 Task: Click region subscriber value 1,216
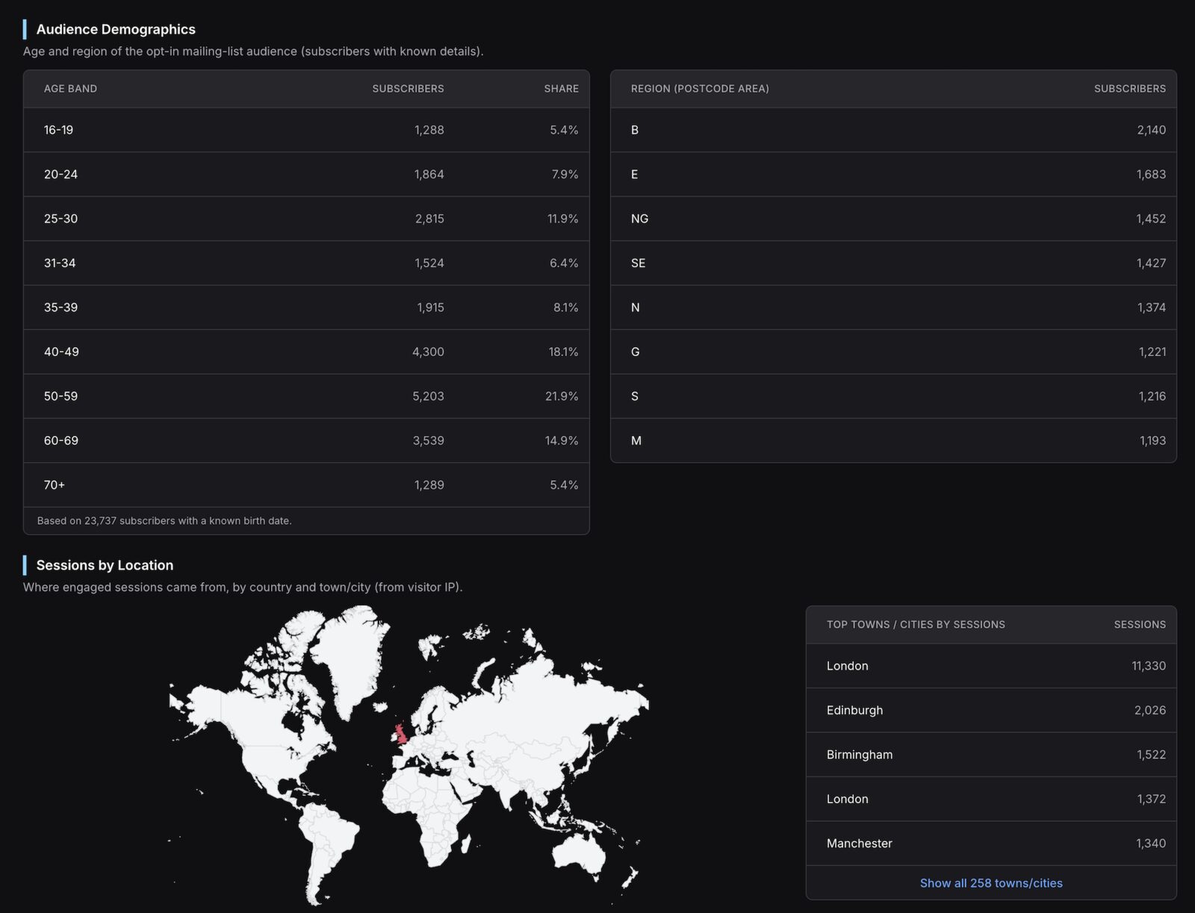click(1152, 396)
